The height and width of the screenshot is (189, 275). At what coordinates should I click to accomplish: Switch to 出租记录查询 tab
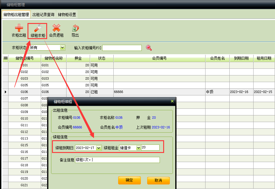[43, 15]
